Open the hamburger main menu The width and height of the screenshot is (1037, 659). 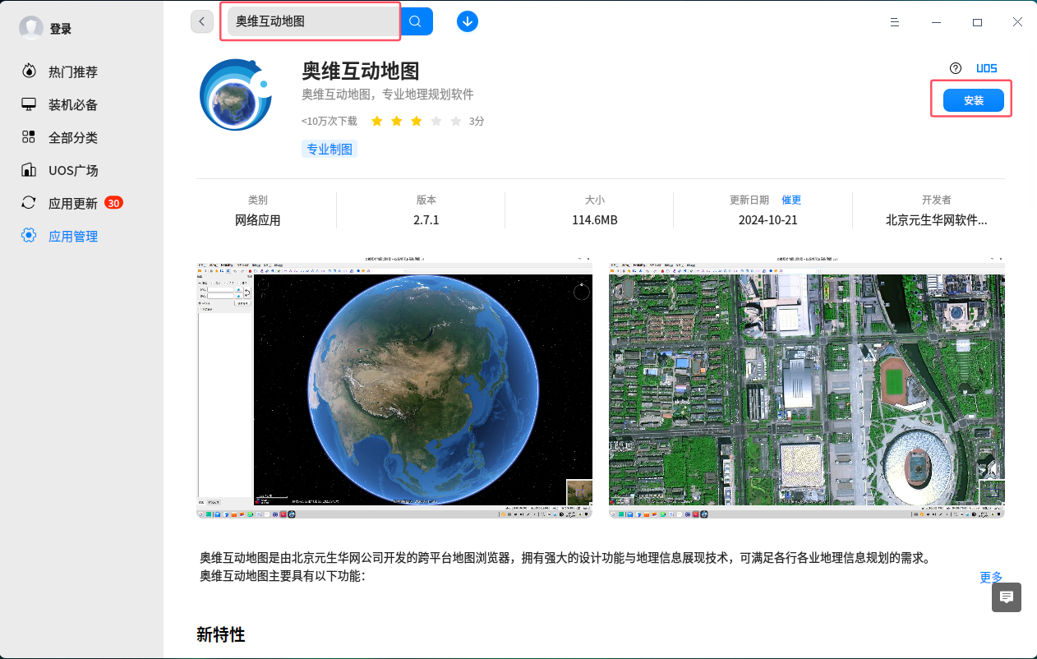(895, 22)
